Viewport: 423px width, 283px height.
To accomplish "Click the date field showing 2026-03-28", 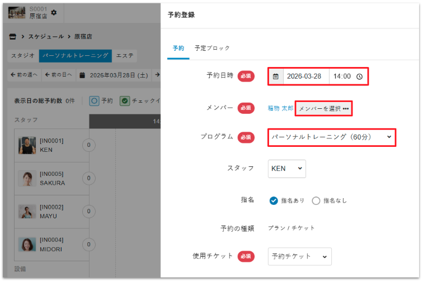I will point(305,76).
